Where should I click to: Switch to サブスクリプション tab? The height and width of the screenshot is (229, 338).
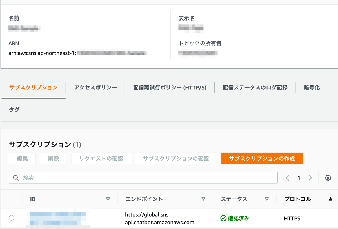(34, 87)
